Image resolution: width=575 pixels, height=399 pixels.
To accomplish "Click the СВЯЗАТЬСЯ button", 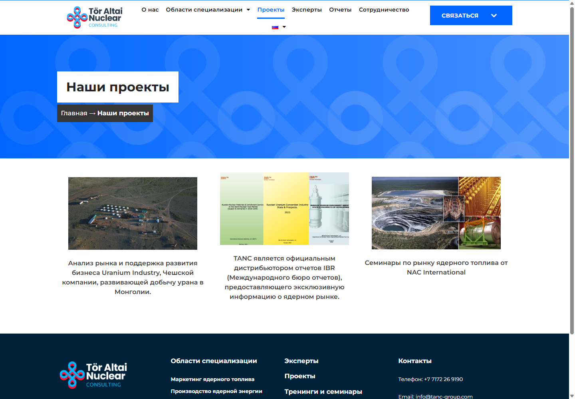I will pos(471,16).
